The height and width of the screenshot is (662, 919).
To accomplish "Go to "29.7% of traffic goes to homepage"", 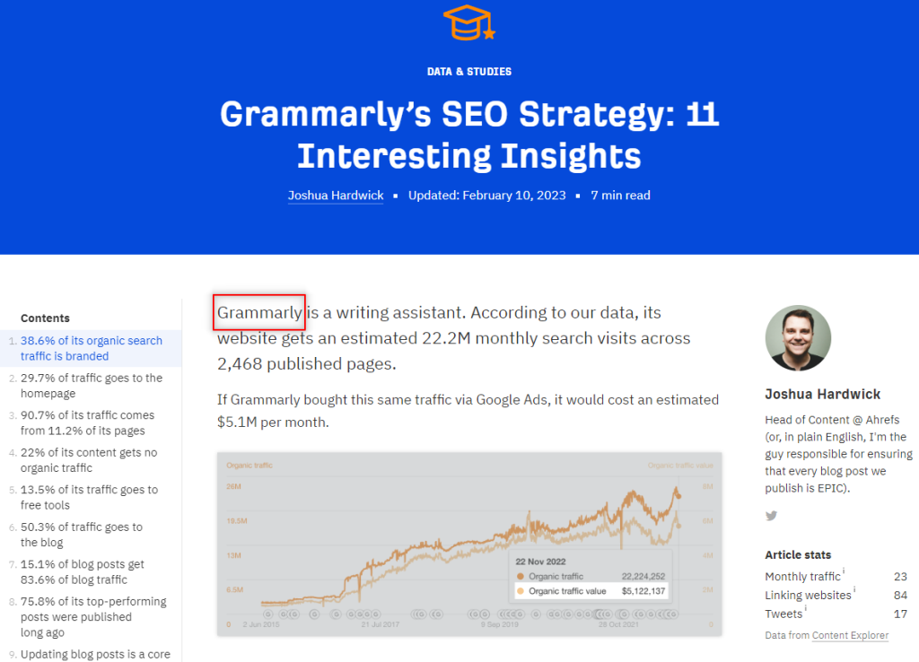I will tap(92, 386).
